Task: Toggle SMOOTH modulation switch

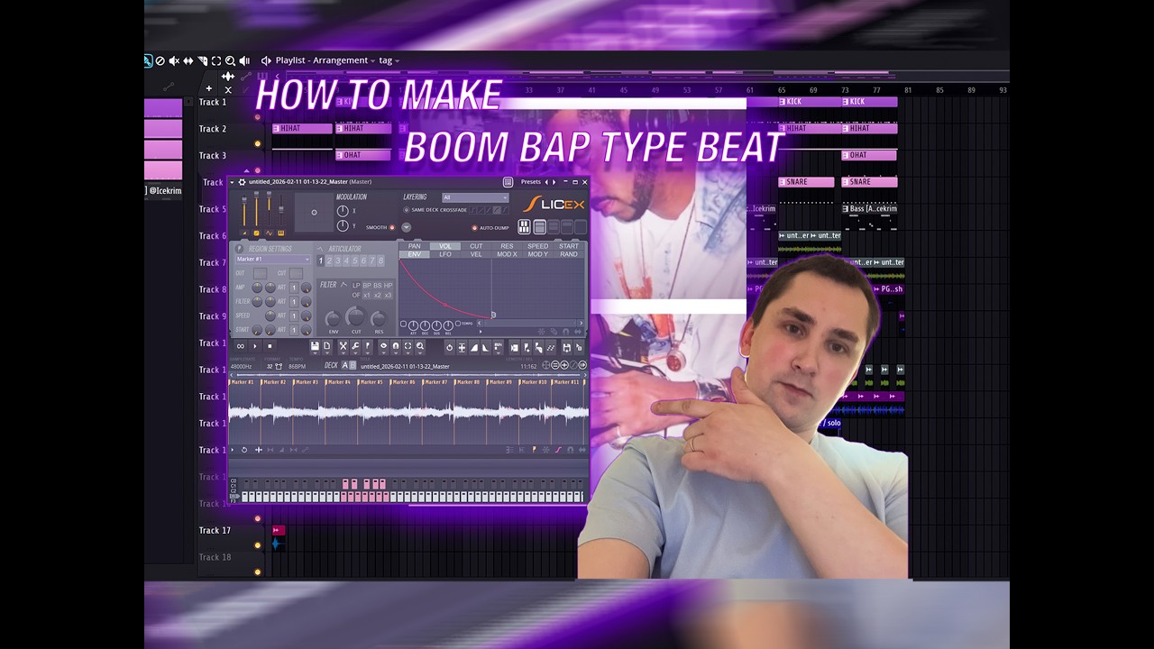Action: point(392,227)
